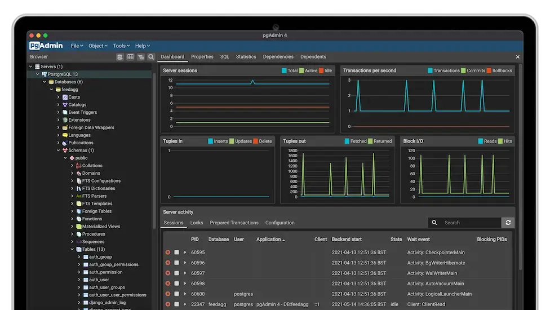Toggle the Reads legend in Block I/O
Image resolution: width=550 pixels, height=310 pixels.
[488, 141]
